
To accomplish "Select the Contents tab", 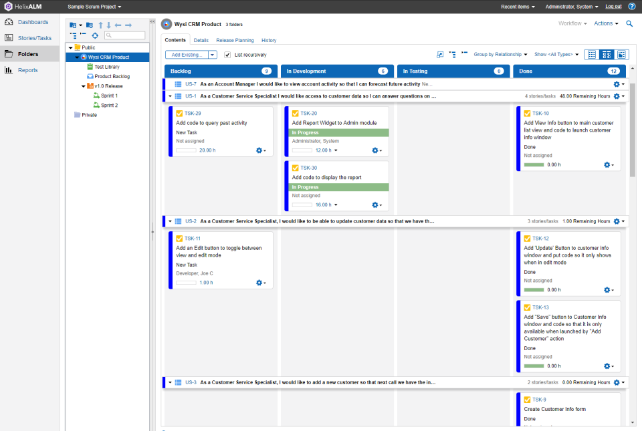I will click(175, 40).
